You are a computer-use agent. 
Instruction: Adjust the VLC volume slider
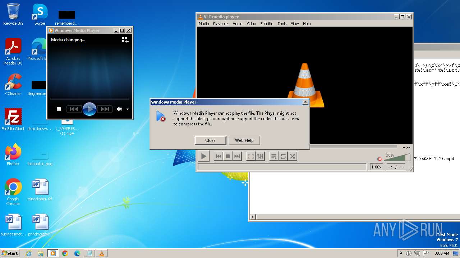(397, 158)
